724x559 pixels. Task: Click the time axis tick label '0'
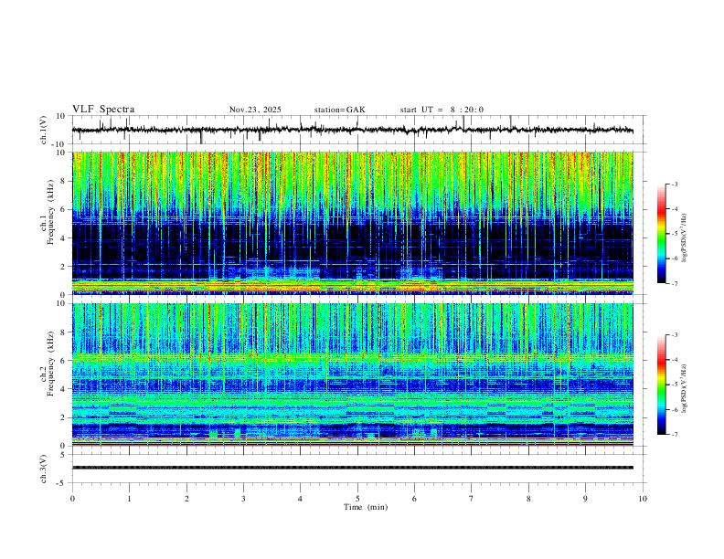(x=72, y=499)
